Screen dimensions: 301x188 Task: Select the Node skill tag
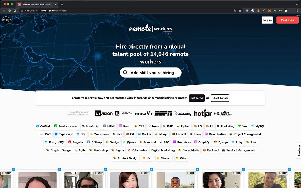[x=154, y=126]
